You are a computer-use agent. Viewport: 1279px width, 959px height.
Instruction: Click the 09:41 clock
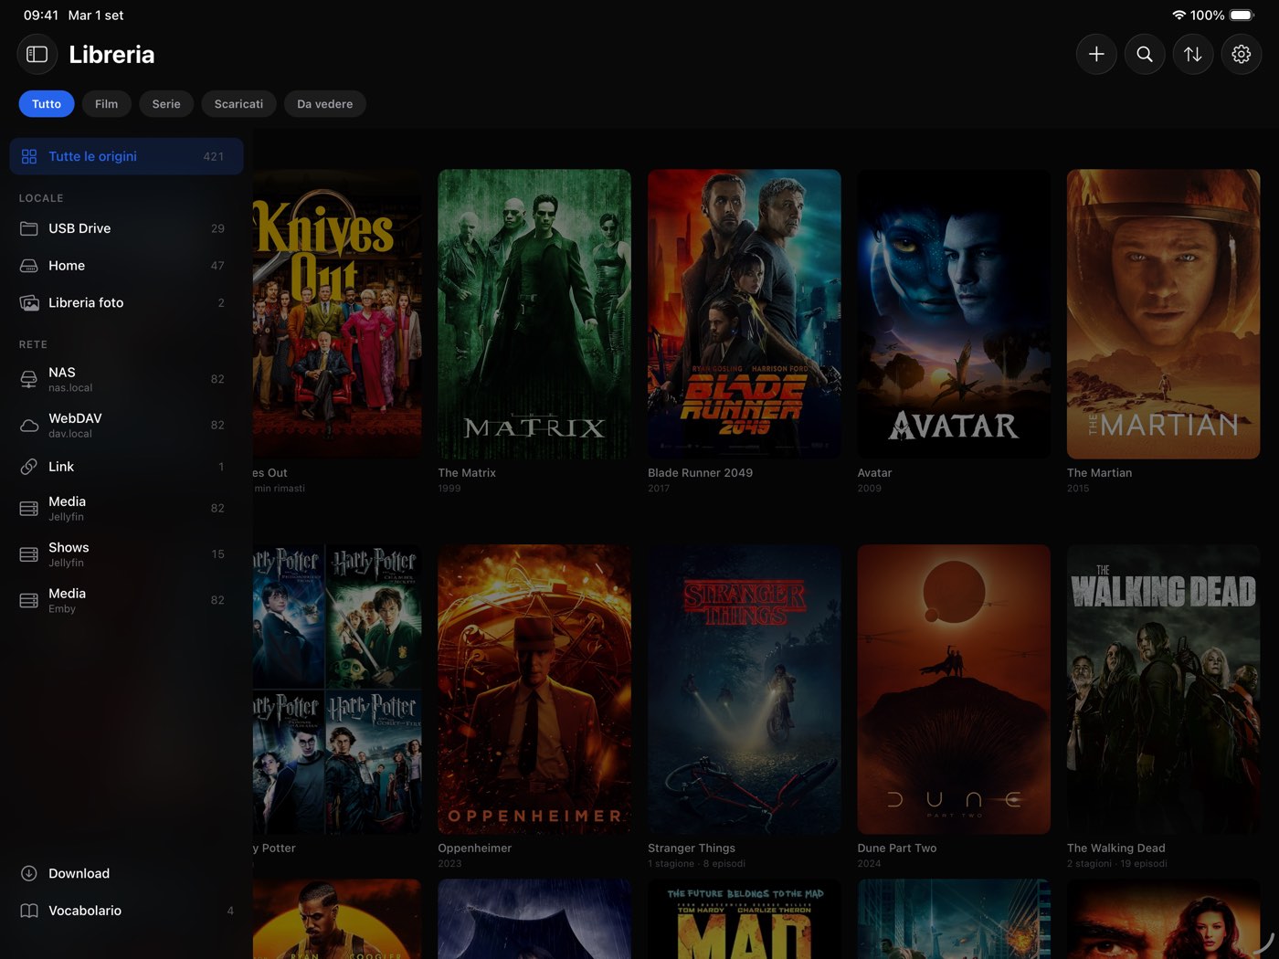pos(41,16)
